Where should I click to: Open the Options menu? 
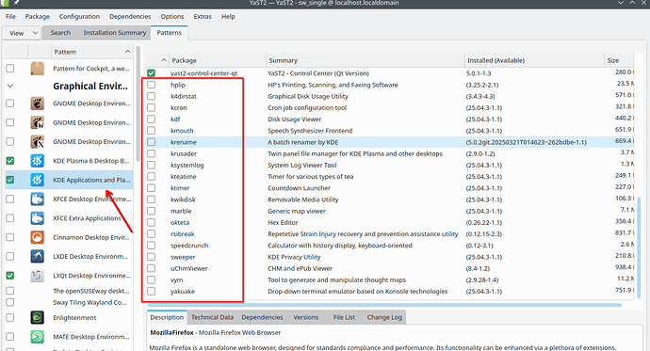(x=172, y=17)
